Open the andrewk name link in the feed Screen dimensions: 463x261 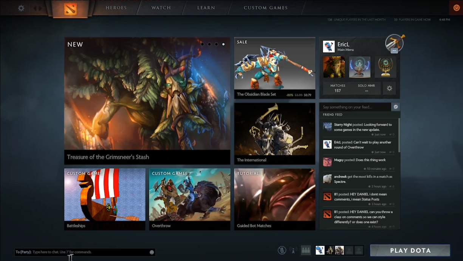point(341,177)
